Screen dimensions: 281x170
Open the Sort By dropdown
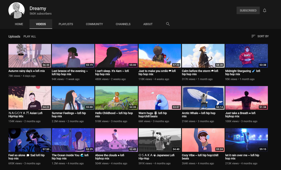click(260, 36)
